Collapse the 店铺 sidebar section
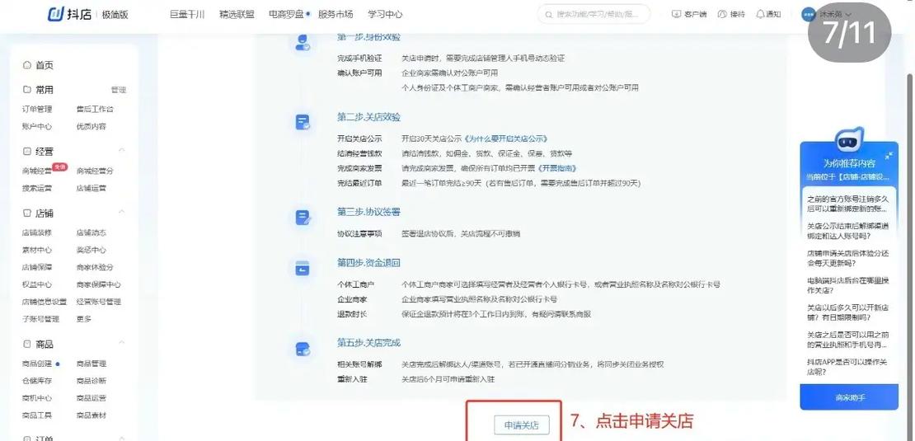This screenshot has height=441, width=915. coord(121,213)
